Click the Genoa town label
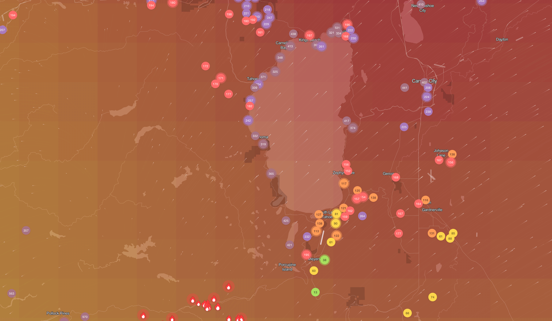552x321 pixels. click(x=388, y=174)
